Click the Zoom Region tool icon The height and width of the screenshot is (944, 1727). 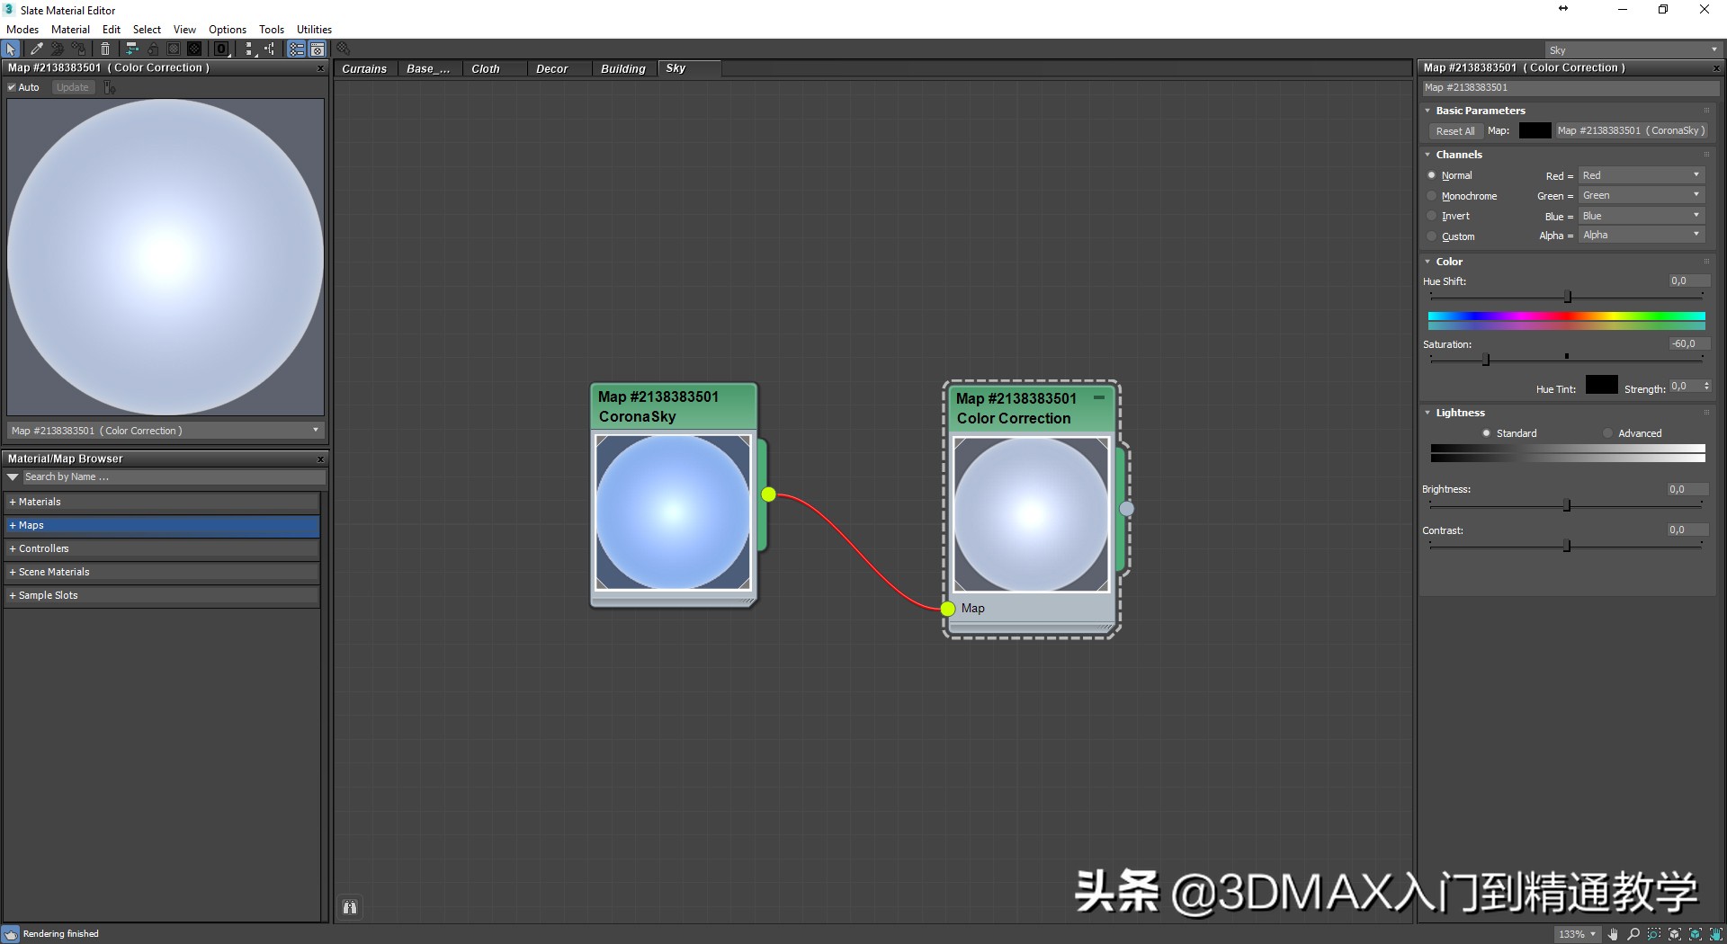coord(1654,934)
